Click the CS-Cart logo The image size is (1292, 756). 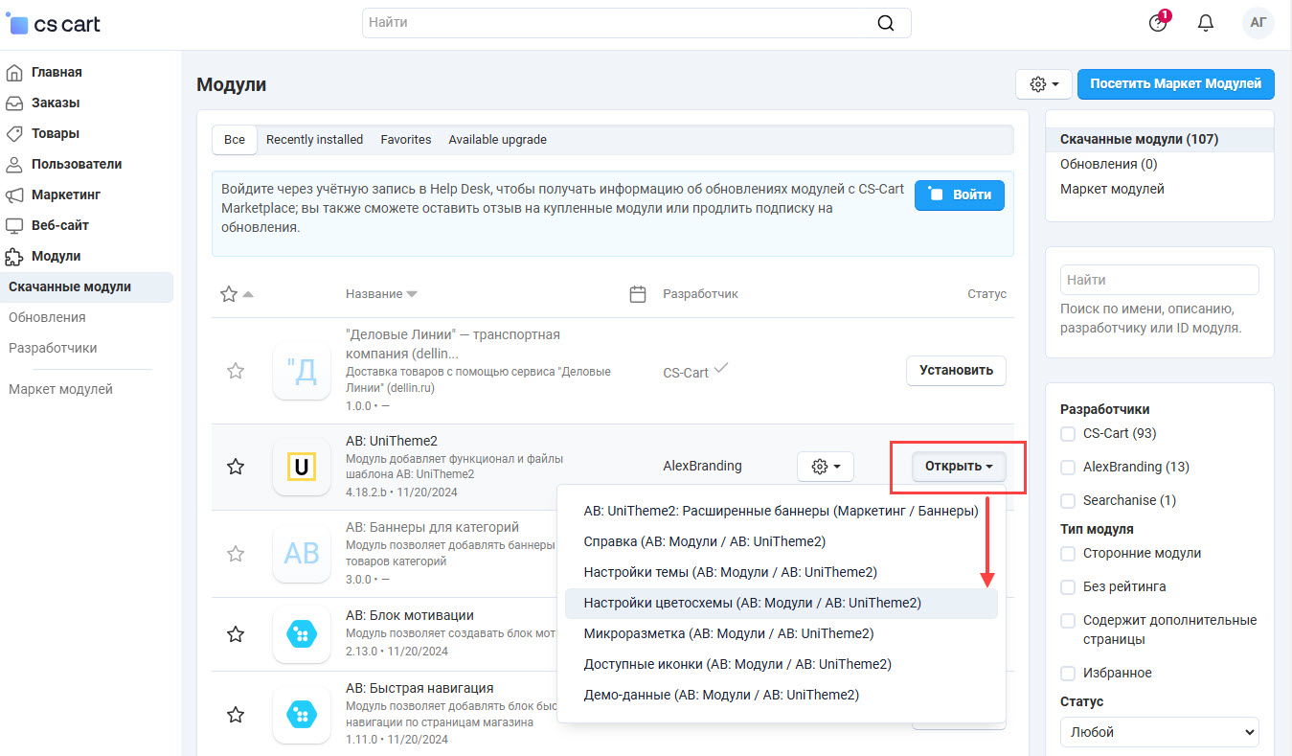[54, 25]
